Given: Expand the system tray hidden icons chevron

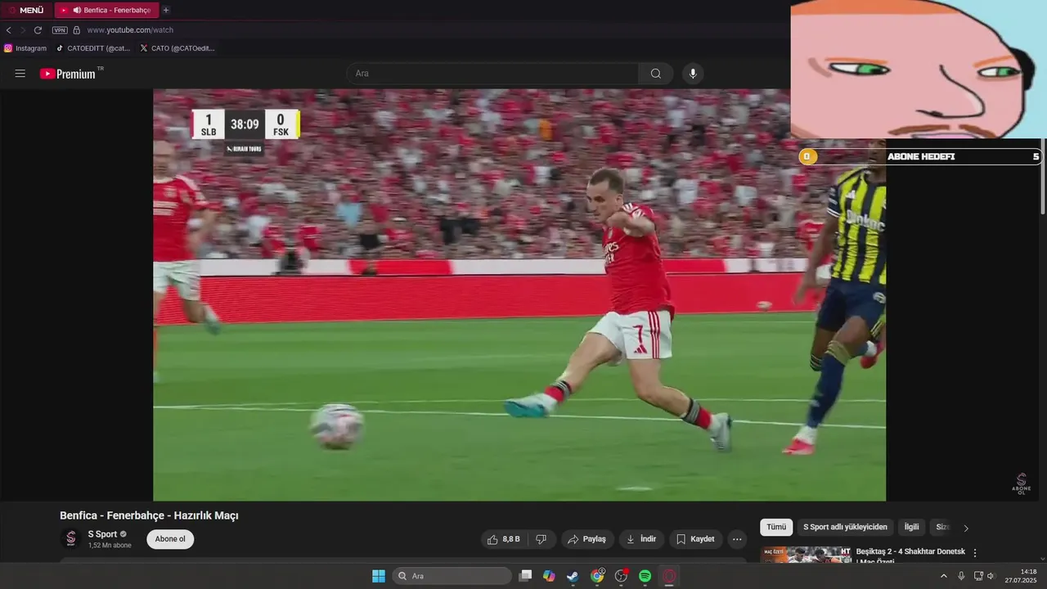Looking at the screenshot, I should click(943, 576).
